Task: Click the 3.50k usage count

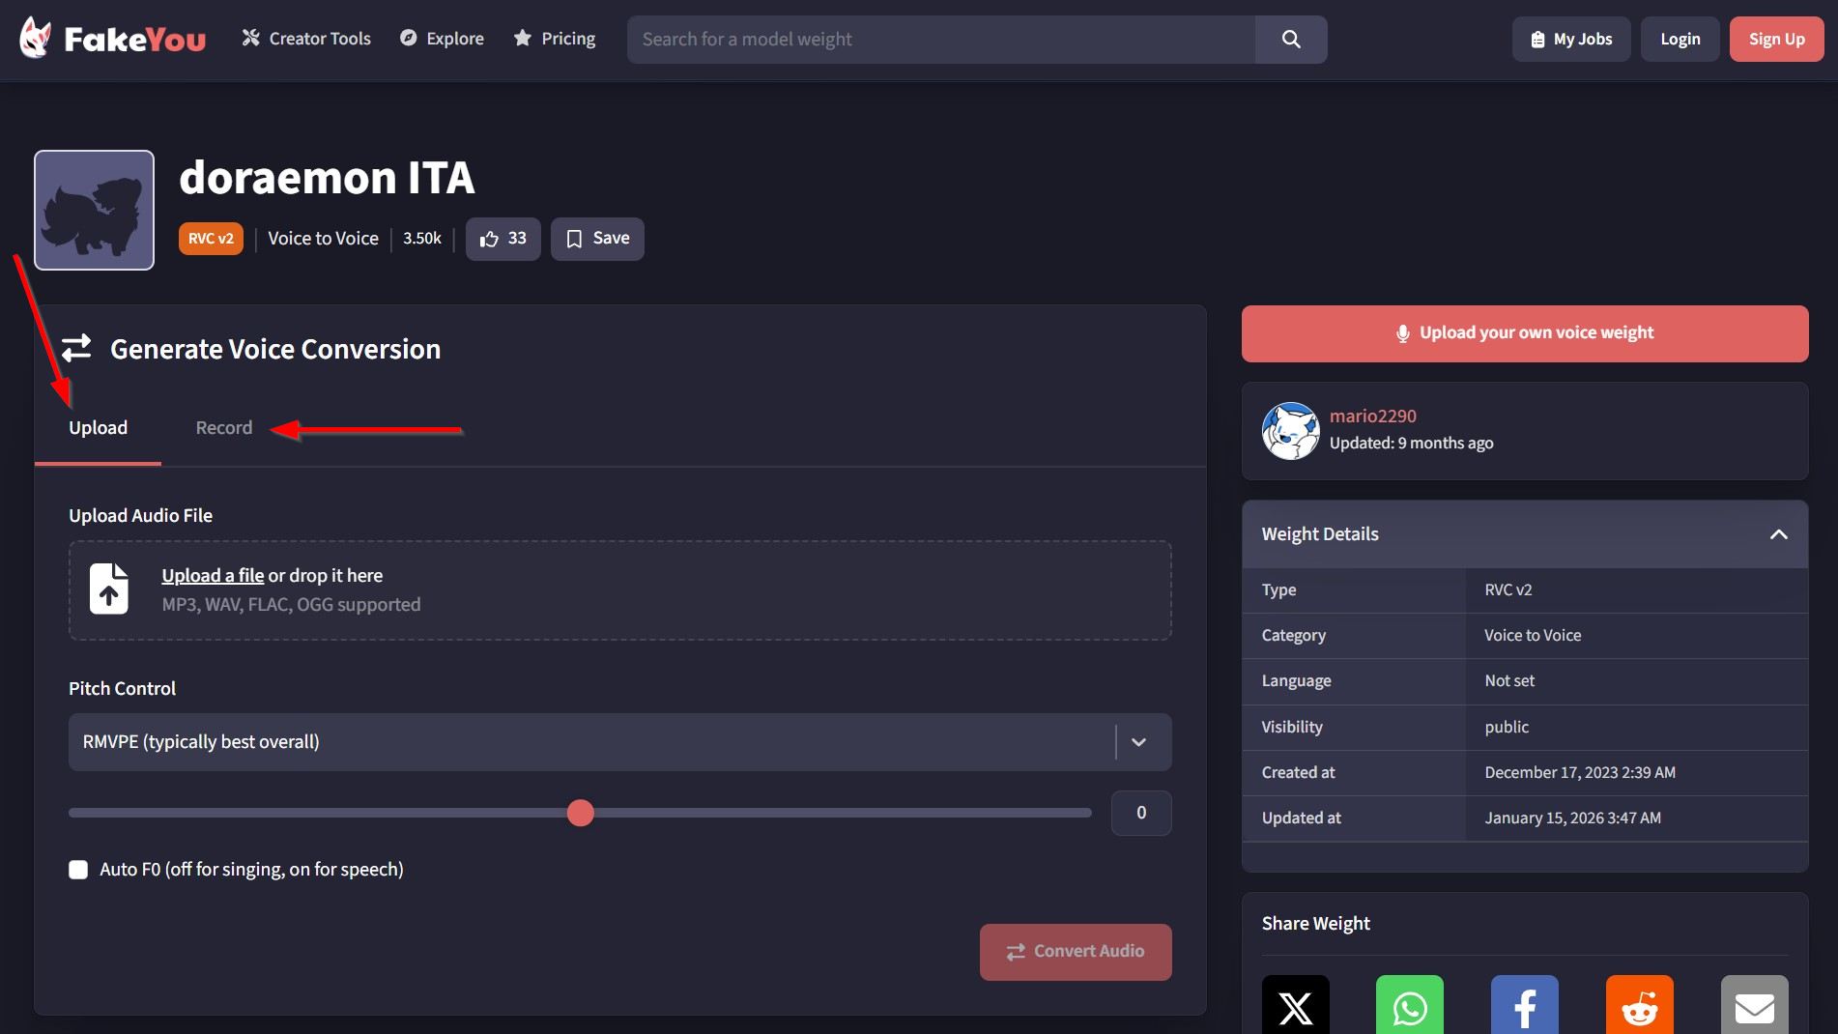Action: tap(422, 239)
